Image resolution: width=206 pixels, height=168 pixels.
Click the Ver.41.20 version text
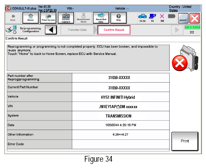click(x=44, y=7)
